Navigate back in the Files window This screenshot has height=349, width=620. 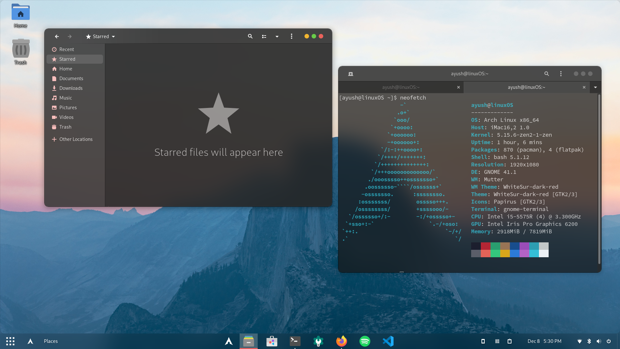pyautogui.click(x=57, y=36)
